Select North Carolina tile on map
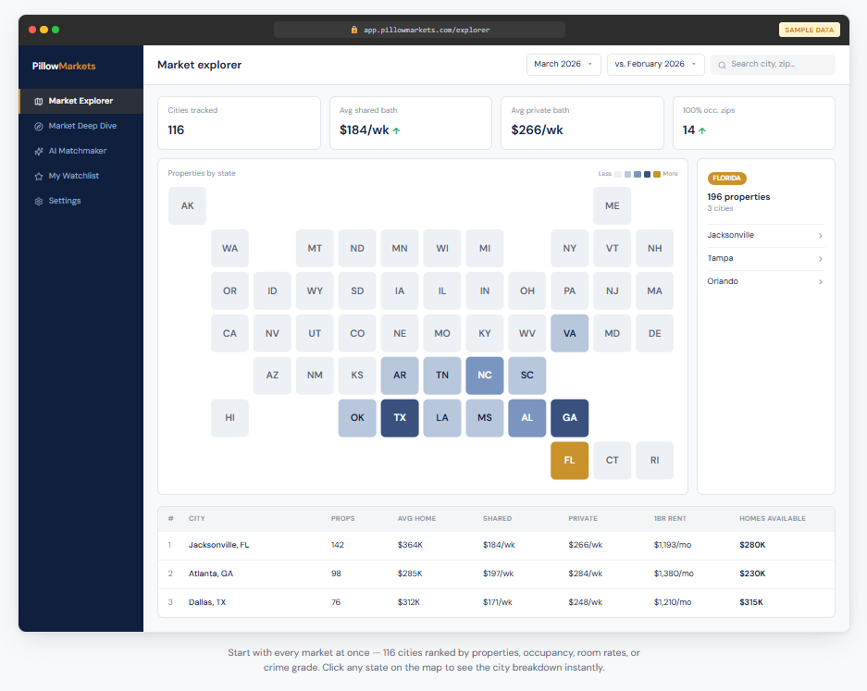 [x=484, y=376]
